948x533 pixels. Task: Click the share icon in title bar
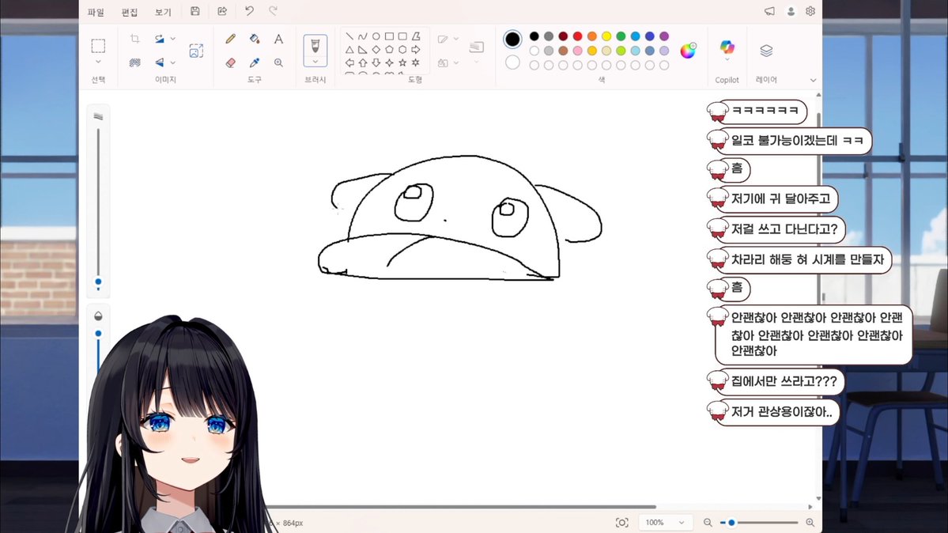click(x=222, y=11)
